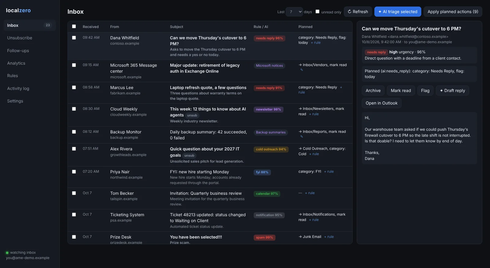Image resolution: width=490 pixels, height=268 pixels.
Task: Flag the open Dana Whitfield email
Action: [x=425, y=91]
